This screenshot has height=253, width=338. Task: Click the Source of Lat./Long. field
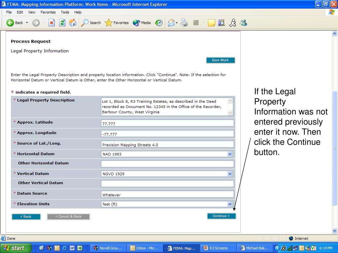167,144
